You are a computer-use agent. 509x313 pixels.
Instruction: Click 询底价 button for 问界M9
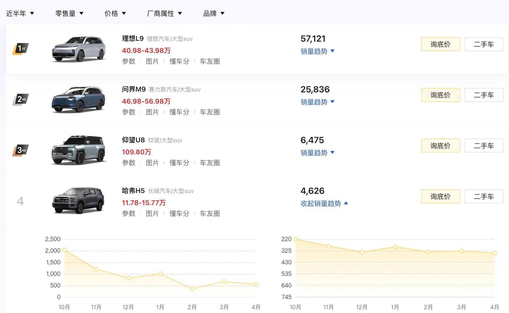click(440, 95)
